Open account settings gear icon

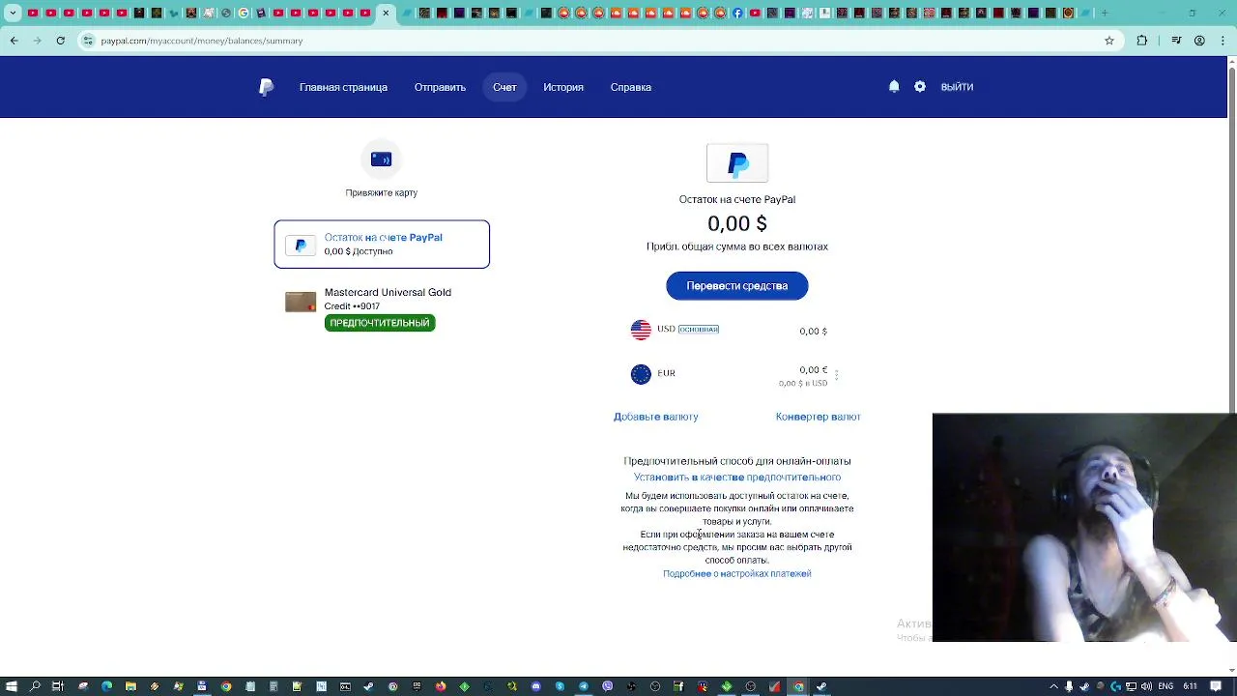tap(920, 86)
